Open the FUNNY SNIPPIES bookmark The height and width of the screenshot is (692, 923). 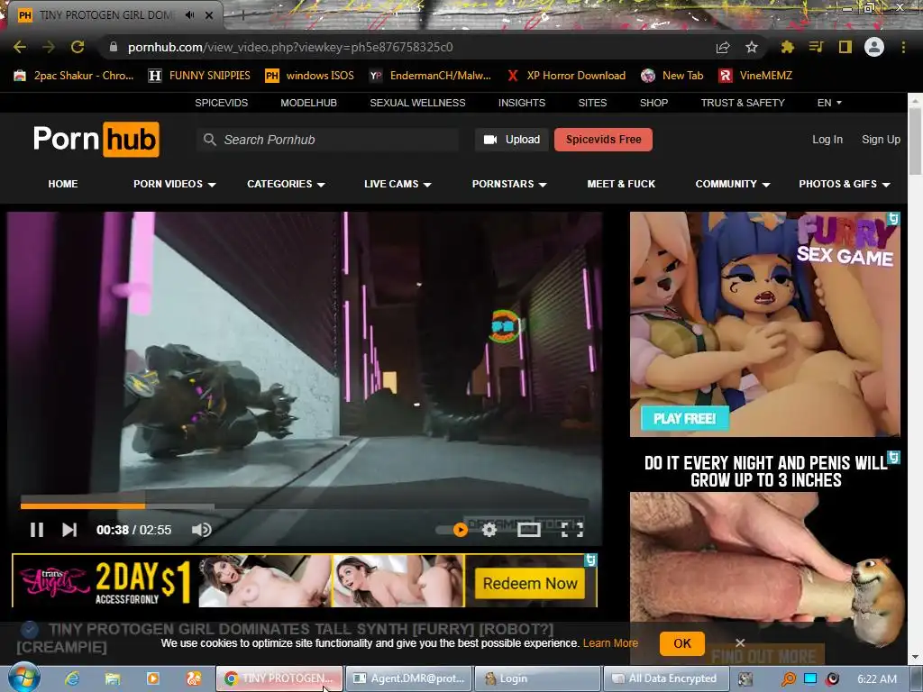point(199,76)
